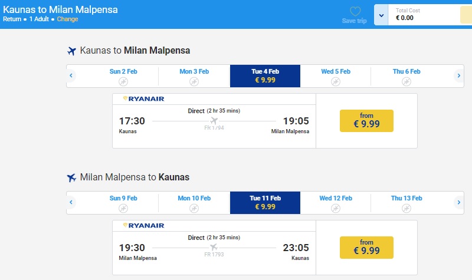Select the return flight €9.99 fare button
Image resolution: width=472 pixels, height=280 pixels.
(366, 247)
